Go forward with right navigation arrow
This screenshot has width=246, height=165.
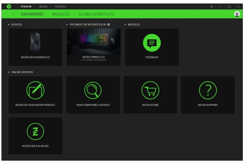coord(12,14)
